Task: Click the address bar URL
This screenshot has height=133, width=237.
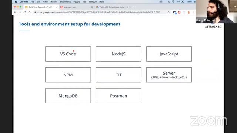Action: click(x=99, y=12)
